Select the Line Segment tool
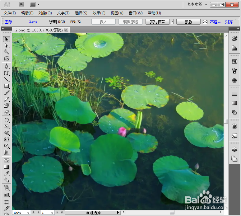Image resolution: width=241 pixels, height=216 pixels. click(6, 79)
